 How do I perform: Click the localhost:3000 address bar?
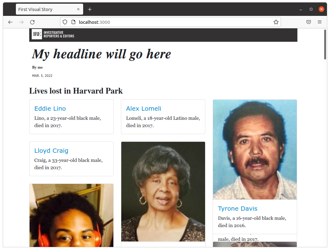coord(170,22)
